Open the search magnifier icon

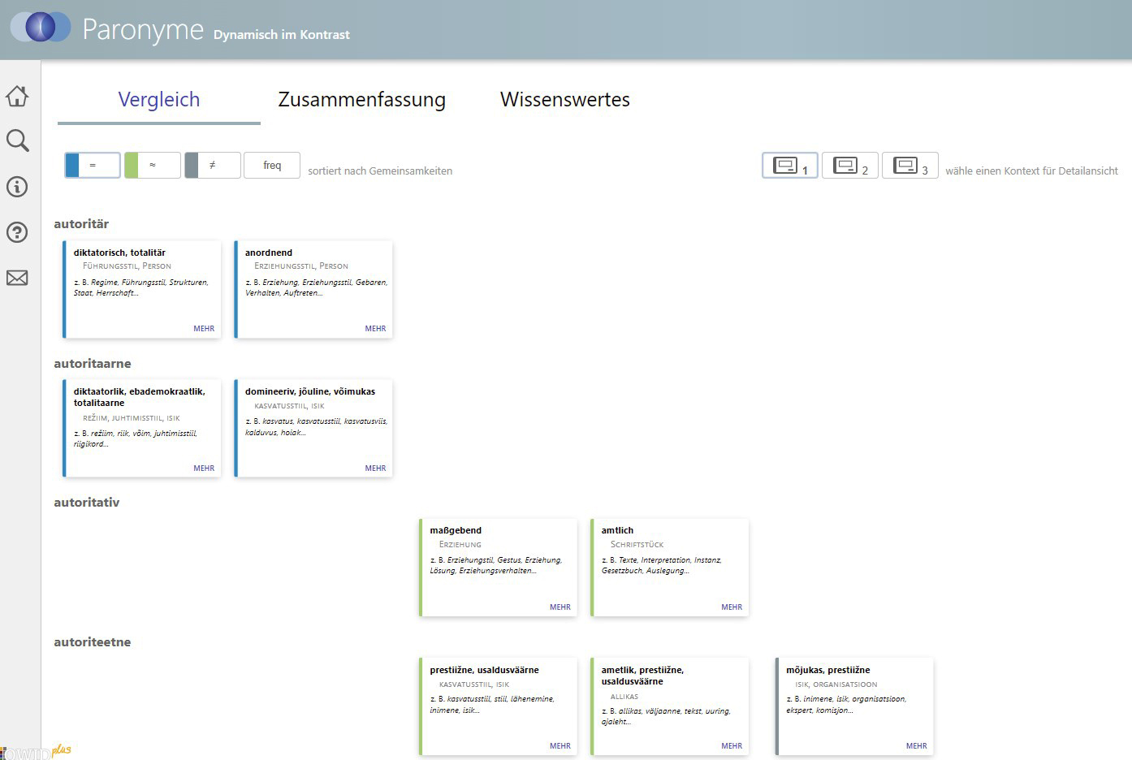17,140
